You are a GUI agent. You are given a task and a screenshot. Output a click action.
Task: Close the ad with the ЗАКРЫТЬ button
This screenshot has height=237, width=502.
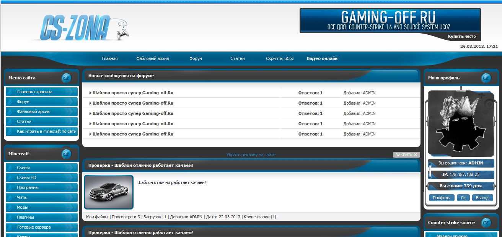(406, 155)
